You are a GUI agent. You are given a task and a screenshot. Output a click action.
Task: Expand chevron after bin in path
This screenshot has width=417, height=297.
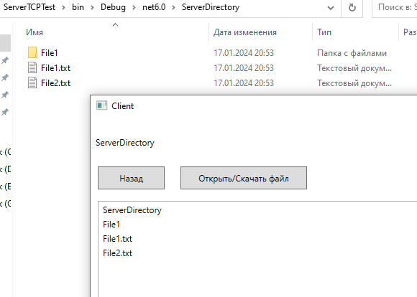click(92, 8)
